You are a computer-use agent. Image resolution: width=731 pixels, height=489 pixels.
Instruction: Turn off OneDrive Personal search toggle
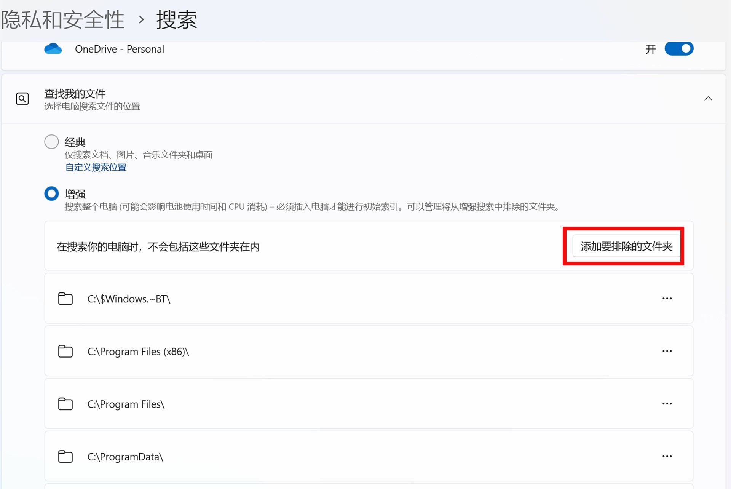tap(679, 49)
